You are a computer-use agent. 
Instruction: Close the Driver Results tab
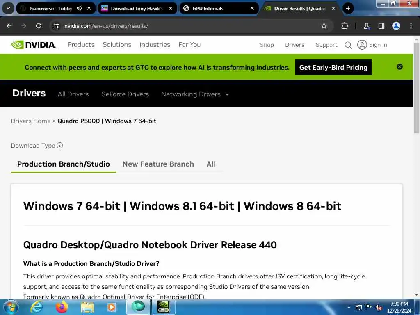(x=333, y=8)
